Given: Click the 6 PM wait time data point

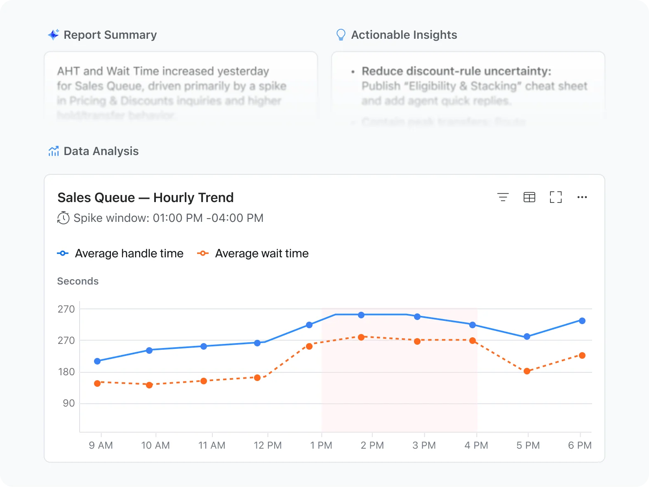Looking at the screenshot, I should point(582,355).
